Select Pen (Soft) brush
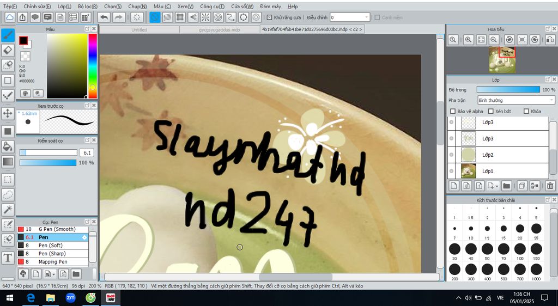The width and height of the screenshot is (558, 306). coord(53,246)
